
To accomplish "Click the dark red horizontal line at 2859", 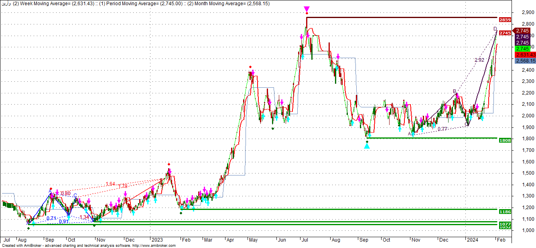I will [x=402, y=18].
